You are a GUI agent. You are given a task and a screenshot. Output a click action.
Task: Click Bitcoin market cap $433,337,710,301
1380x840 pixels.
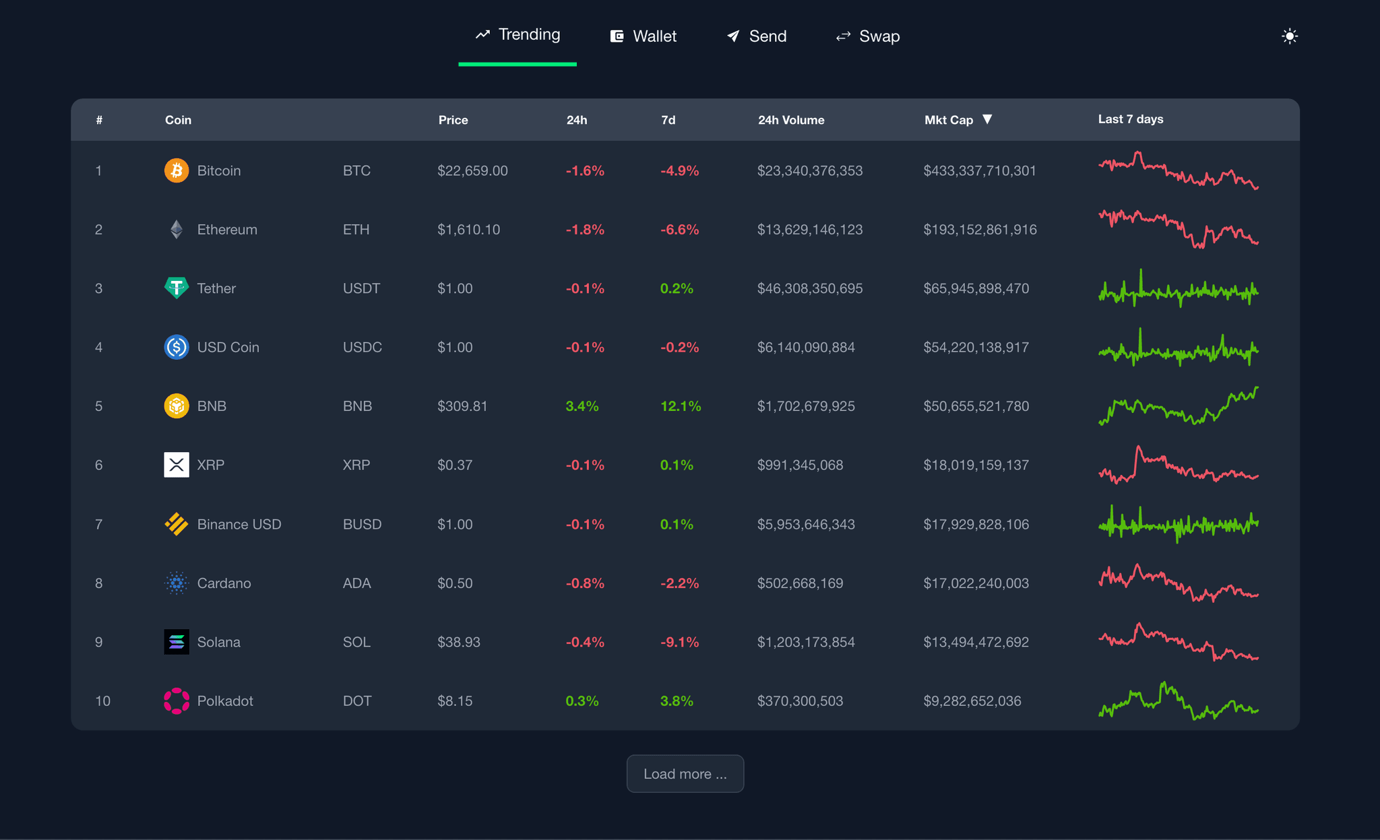(x=980, y=170)
